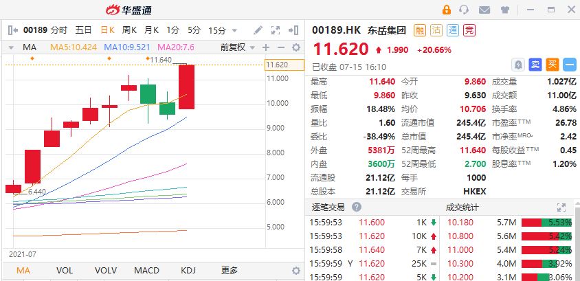Open 更多 indicators
Viewport: 580px width, 281px height.
[x=230, y=271]
